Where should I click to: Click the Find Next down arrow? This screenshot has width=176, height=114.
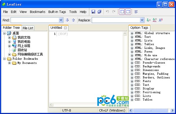[67, 20]
